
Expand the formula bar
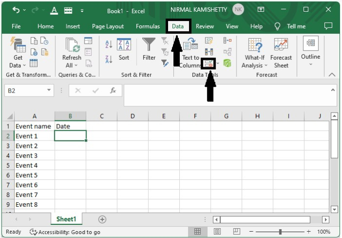333,90
